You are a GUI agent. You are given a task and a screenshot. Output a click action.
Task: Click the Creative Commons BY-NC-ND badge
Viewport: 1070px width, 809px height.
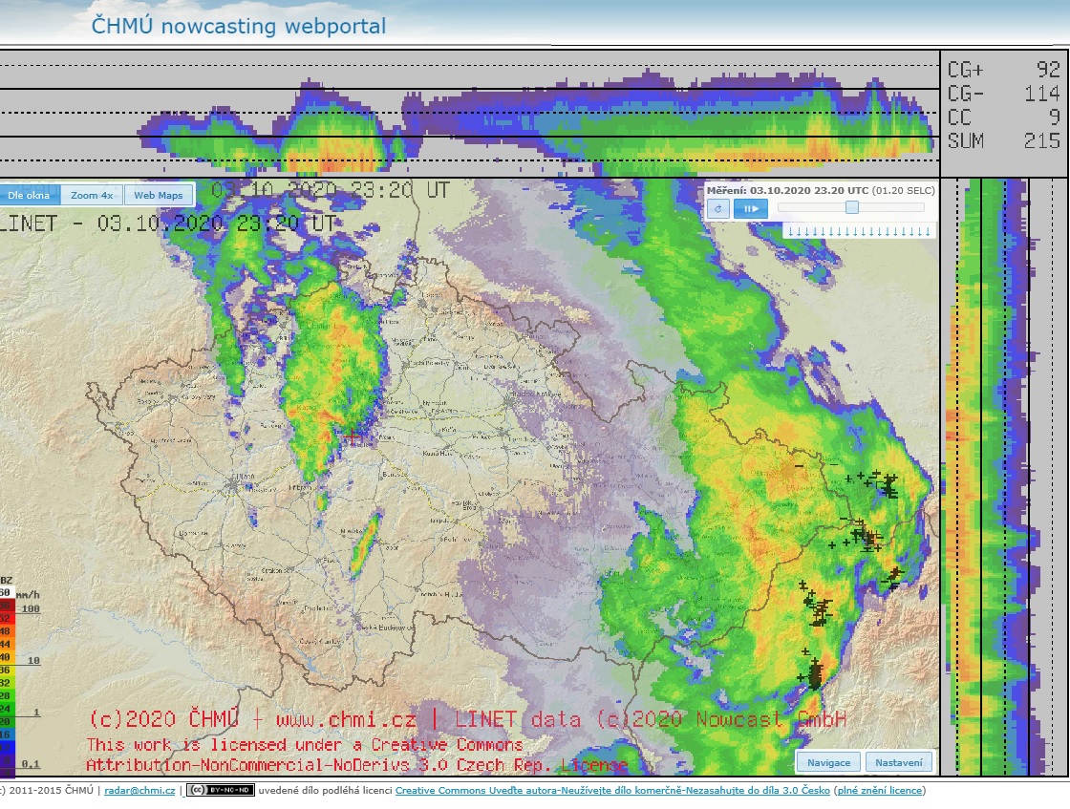click(x=220, y=791)
